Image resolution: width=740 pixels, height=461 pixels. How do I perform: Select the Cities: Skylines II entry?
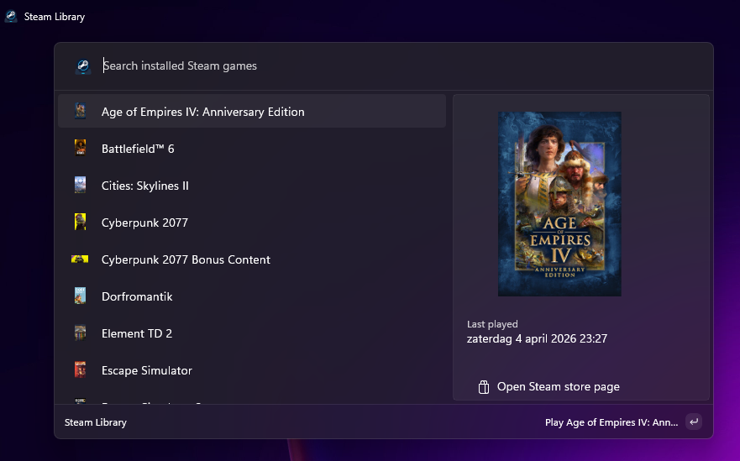click(x=252, y=185)
